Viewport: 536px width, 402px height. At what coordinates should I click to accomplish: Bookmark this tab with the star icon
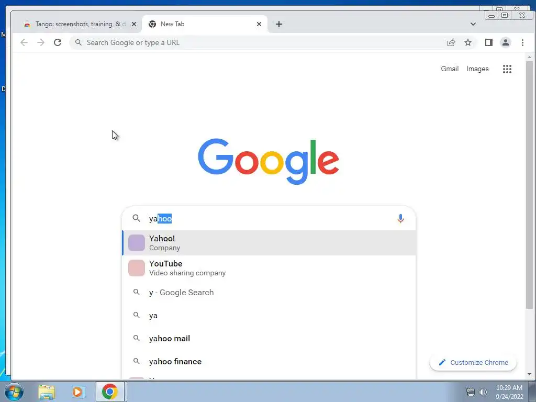point(468,42)
